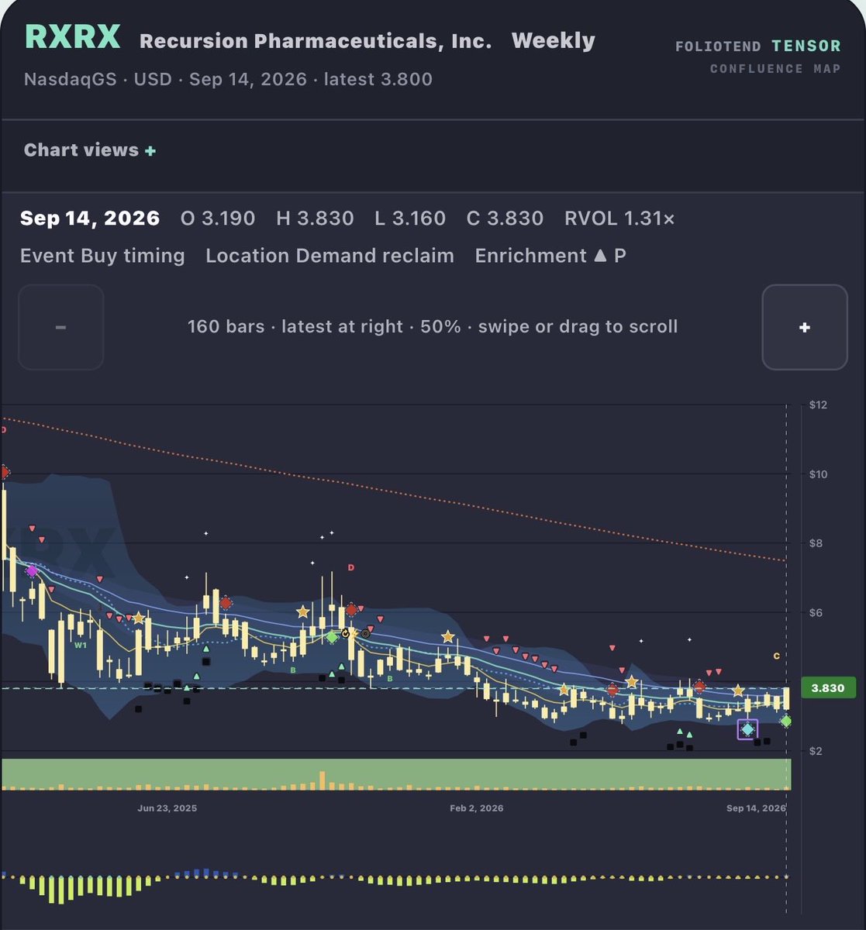
Task: Click the RXRX ticker symbol
Action: tap(72, 36)
